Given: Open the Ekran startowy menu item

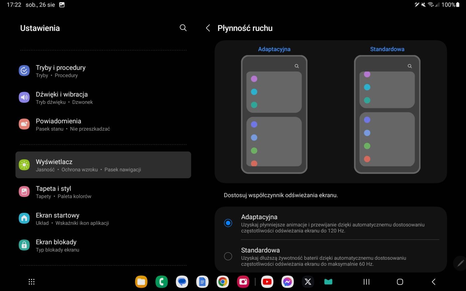Looking at the screenshot, I should 103,218.
